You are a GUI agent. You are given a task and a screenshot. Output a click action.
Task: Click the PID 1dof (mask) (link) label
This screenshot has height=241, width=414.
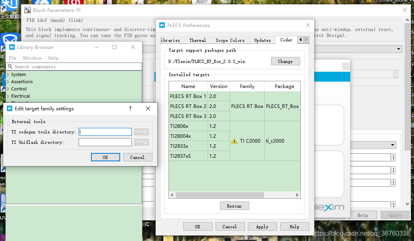[x=55, y=20]
